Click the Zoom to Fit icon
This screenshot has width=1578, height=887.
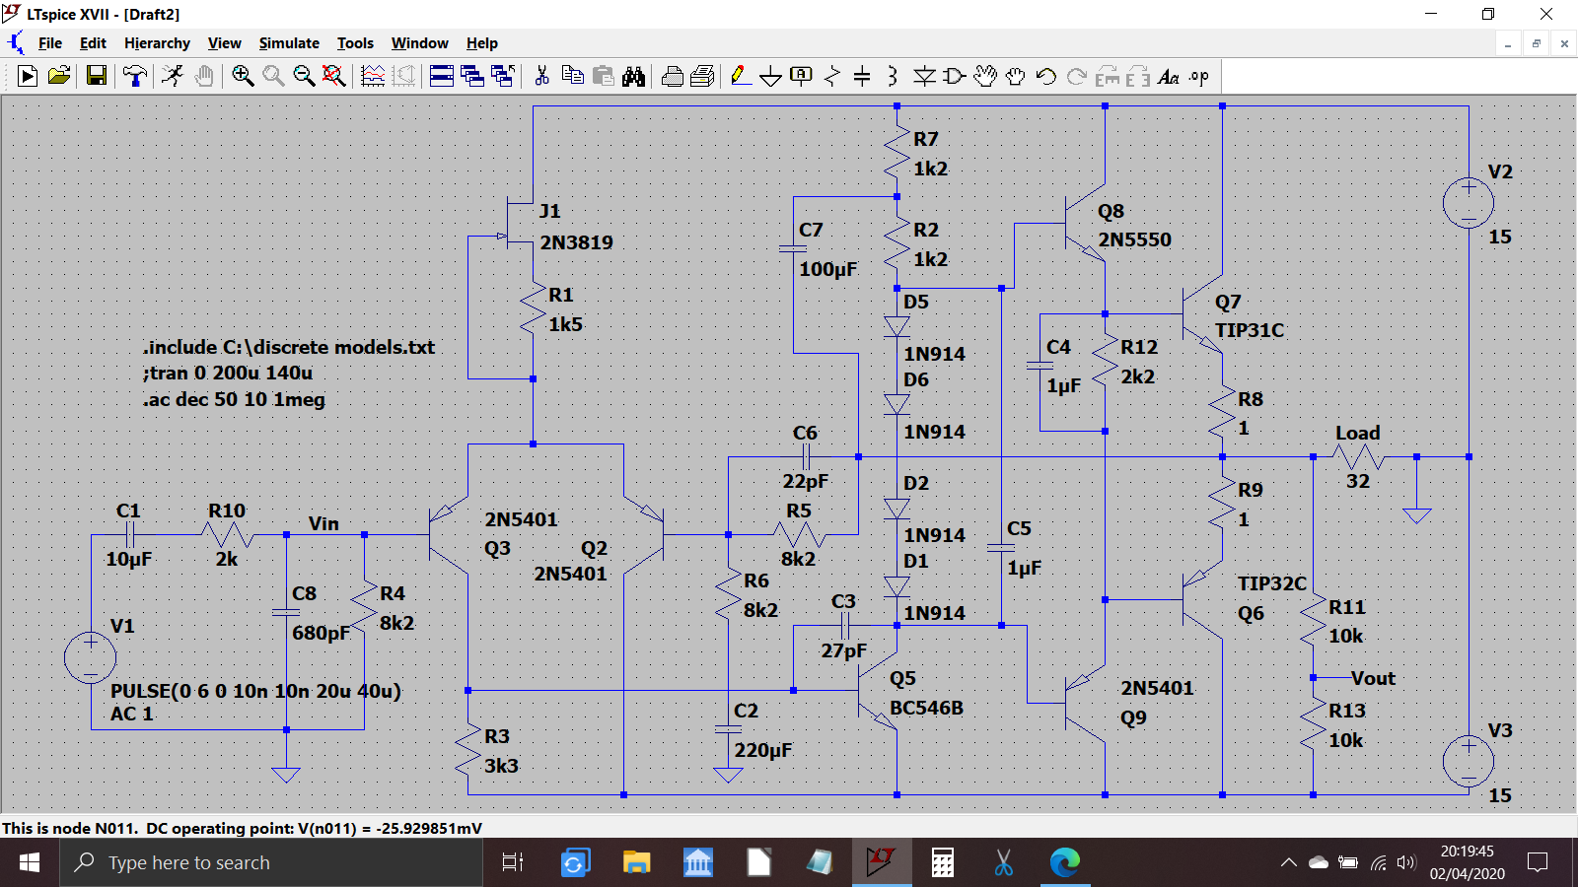pos(334,76)
